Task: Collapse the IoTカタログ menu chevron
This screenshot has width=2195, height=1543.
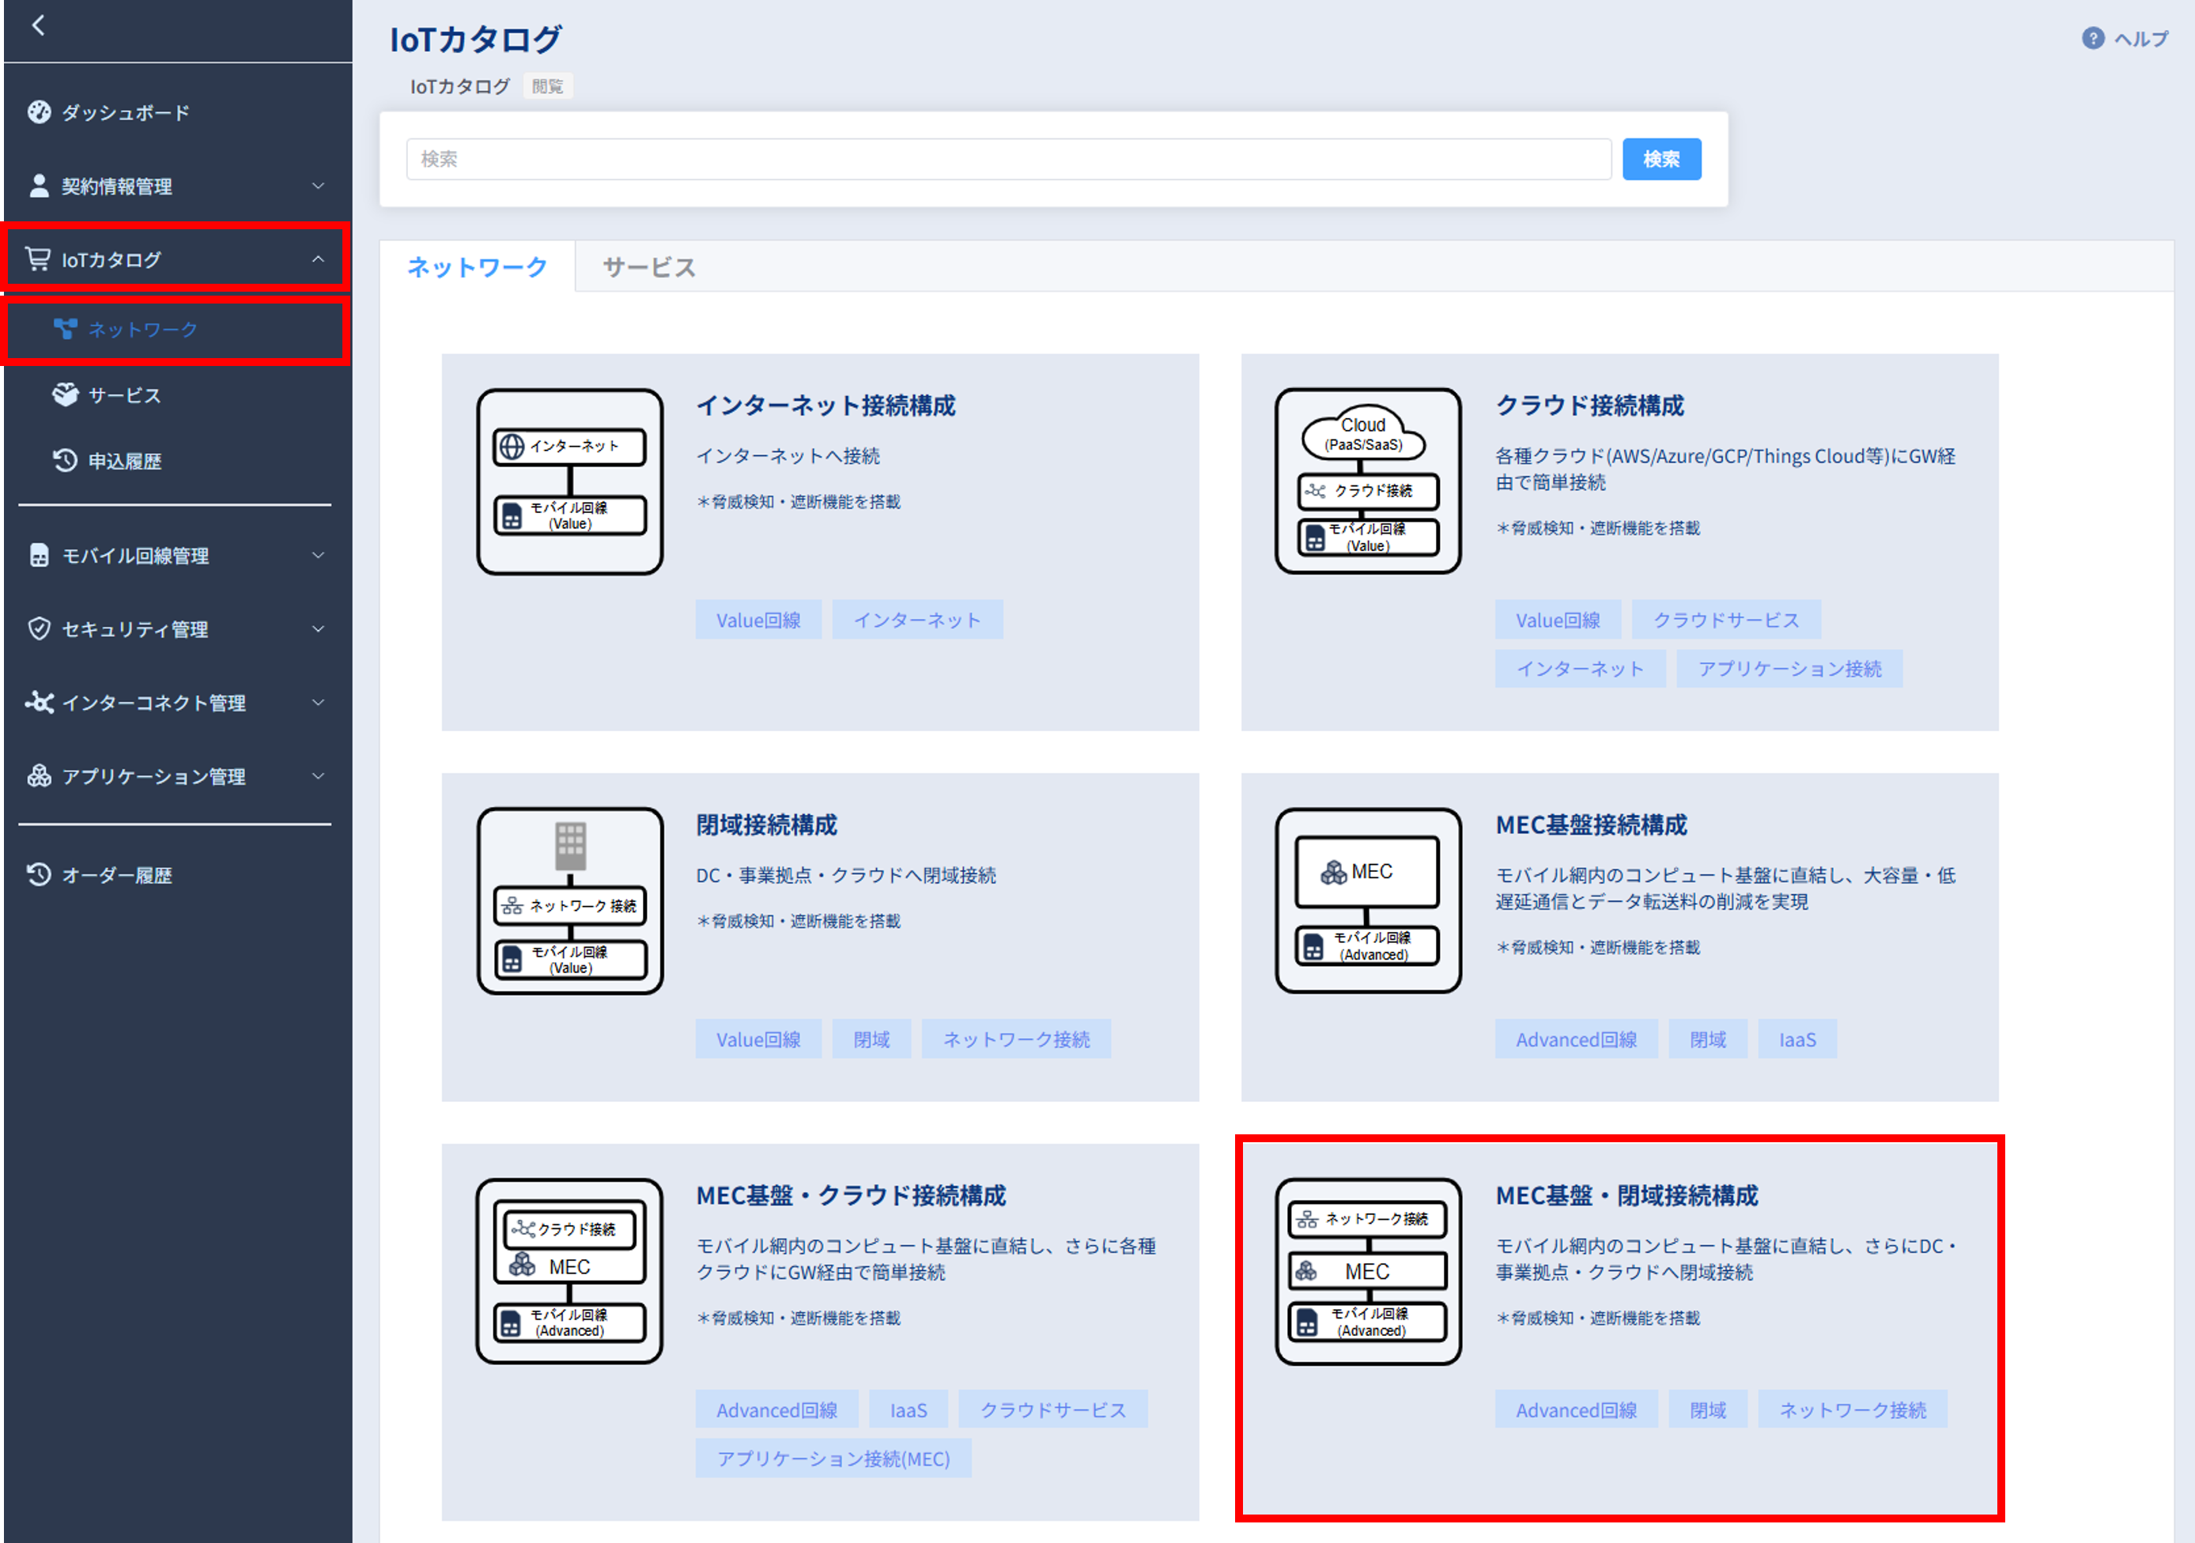Action: pyautogui.click(x=319, y=259)
